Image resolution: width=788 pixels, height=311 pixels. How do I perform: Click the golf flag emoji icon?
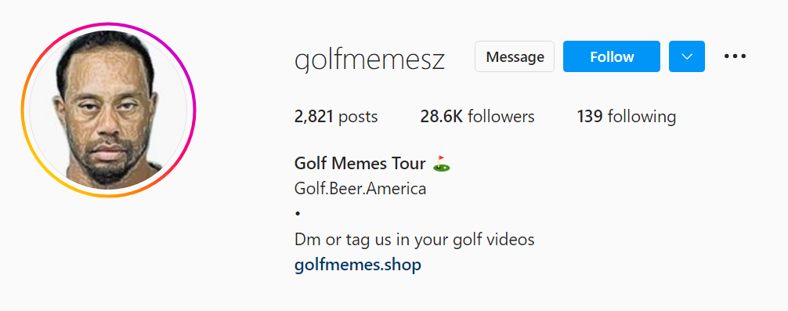pos(441,164)
